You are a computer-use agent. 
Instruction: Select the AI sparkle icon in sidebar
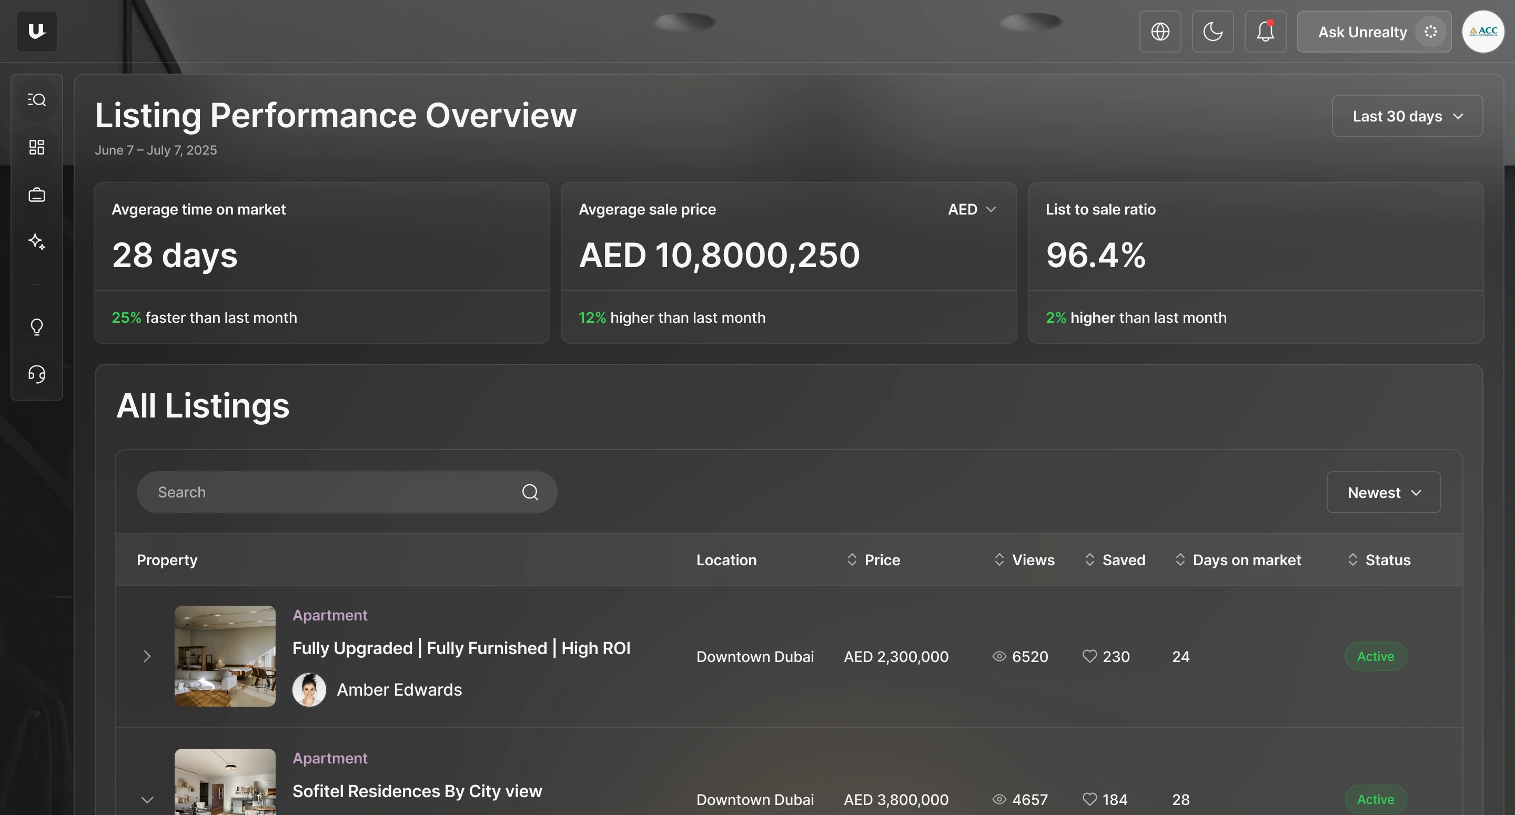coord(36,242)
